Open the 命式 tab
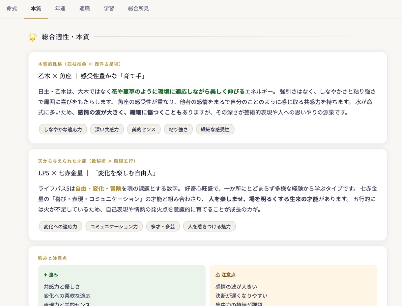Viewport: 402px width, 306px height. [x=12, y=9]
